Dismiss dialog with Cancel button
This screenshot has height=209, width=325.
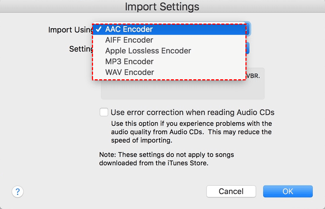point(231,191)
